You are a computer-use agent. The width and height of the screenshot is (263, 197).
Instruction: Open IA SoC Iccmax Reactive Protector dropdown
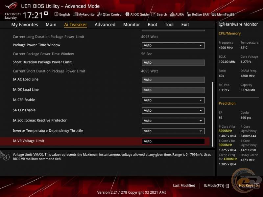tap(173, 120)
